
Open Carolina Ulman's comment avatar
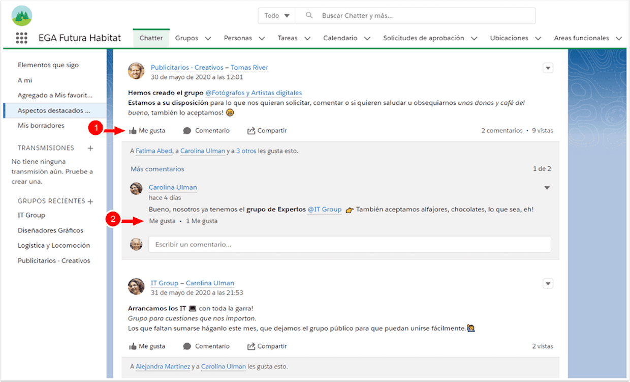point(136,189)
